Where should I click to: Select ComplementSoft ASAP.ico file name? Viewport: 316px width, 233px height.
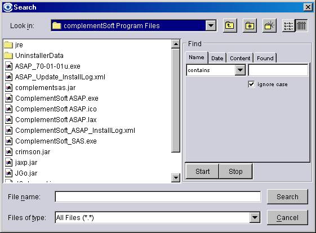point(56,109)
